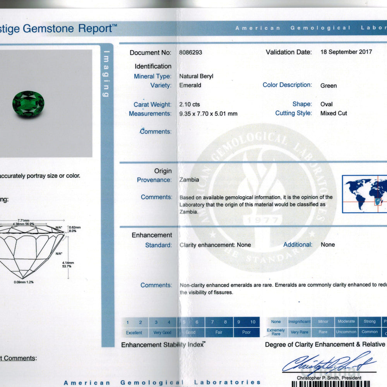Click the Moderate clarity degree cell

[346, 321]
